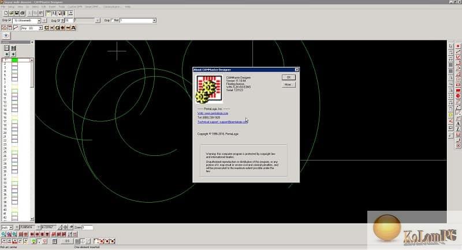Click the first magnifier zoom icon
462x250 pixels.
click(3, 234)
